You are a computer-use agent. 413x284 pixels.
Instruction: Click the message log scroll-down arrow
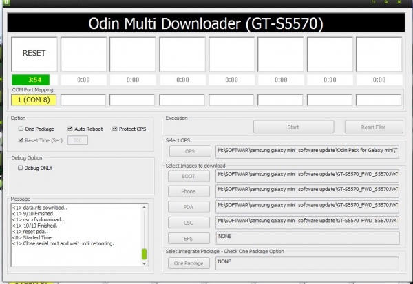[144, 263]
